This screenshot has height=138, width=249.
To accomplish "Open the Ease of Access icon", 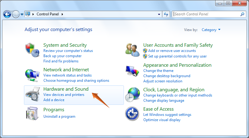I will (x=132, y=114).
